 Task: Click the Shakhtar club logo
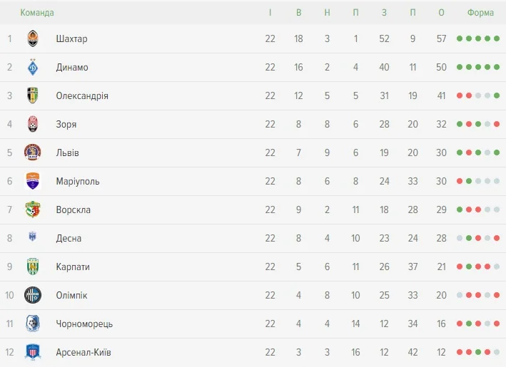[33, 38]
